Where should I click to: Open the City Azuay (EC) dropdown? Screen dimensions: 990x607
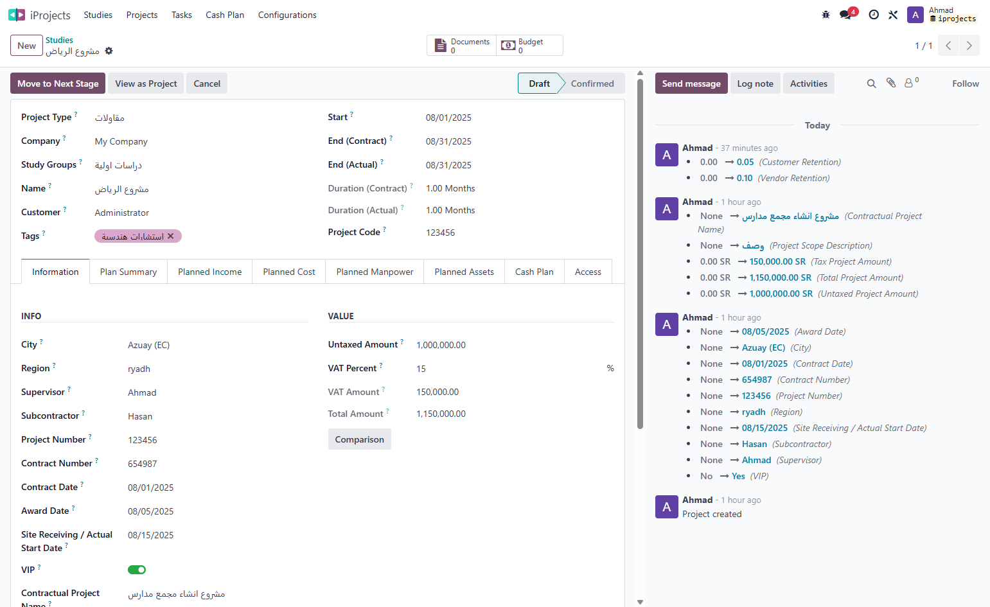tap(218, 345)
